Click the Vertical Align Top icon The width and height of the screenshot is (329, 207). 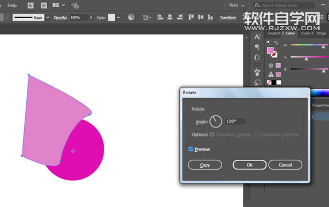pos(191,17)
